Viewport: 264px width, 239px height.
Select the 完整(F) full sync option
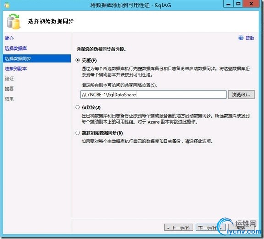point(77,60)
